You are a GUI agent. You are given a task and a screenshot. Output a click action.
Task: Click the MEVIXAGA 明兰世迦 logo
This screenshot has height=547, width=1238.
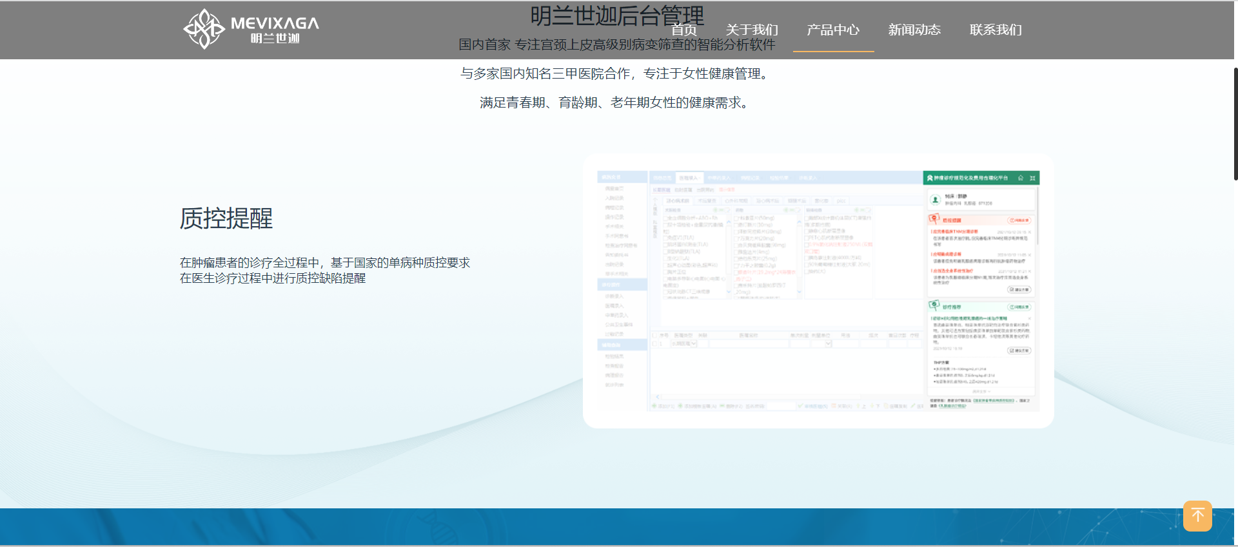[x=251, y=29]
